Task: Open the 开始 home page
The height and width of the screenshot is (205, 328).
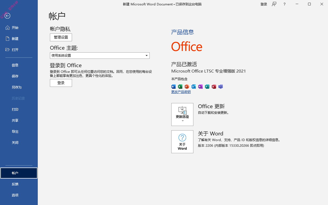Action: pos(19,28)
